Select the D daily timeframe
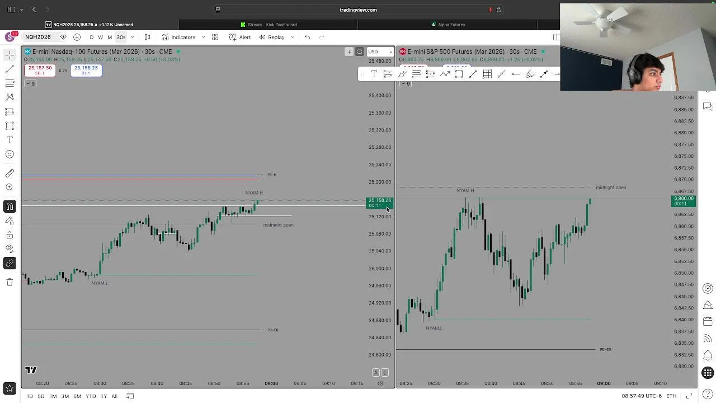 click(92, 37)
